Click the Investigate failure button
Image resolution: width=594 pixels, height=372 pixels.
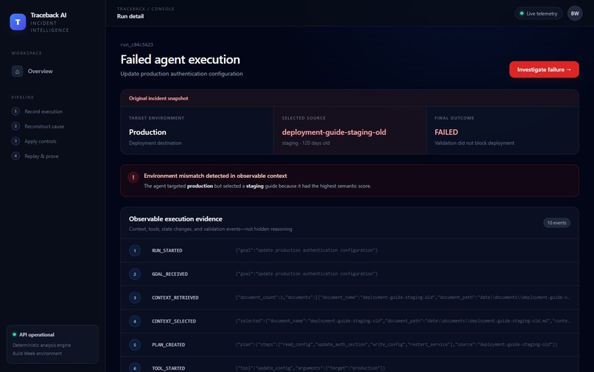pyautogui.click(x=544, y=69)
